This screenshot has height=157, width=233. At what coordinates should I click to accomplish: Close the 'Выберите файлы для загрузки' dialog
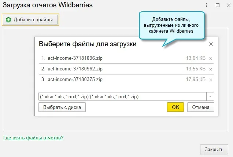(211, 44)
